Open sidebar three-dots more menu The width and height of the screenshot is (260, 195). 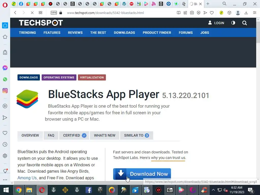click(5, 180)
